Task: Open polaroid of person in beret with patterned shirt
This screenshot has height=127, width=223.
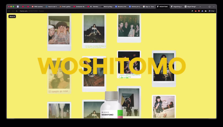Action: click(x=164, y=107)
